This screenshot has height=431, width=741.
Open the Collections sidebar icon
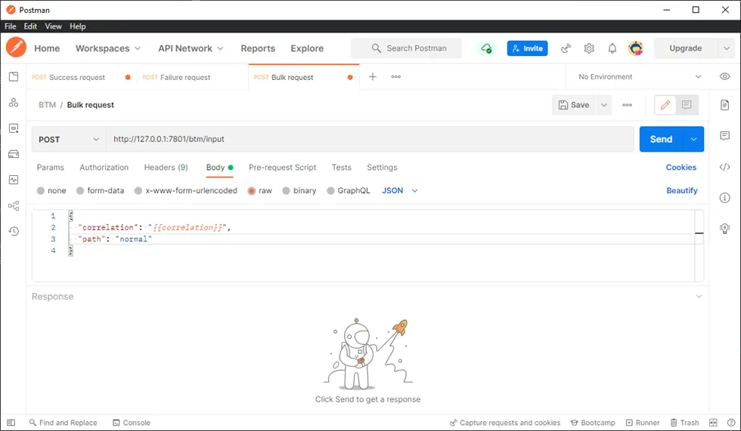point(14,76)
